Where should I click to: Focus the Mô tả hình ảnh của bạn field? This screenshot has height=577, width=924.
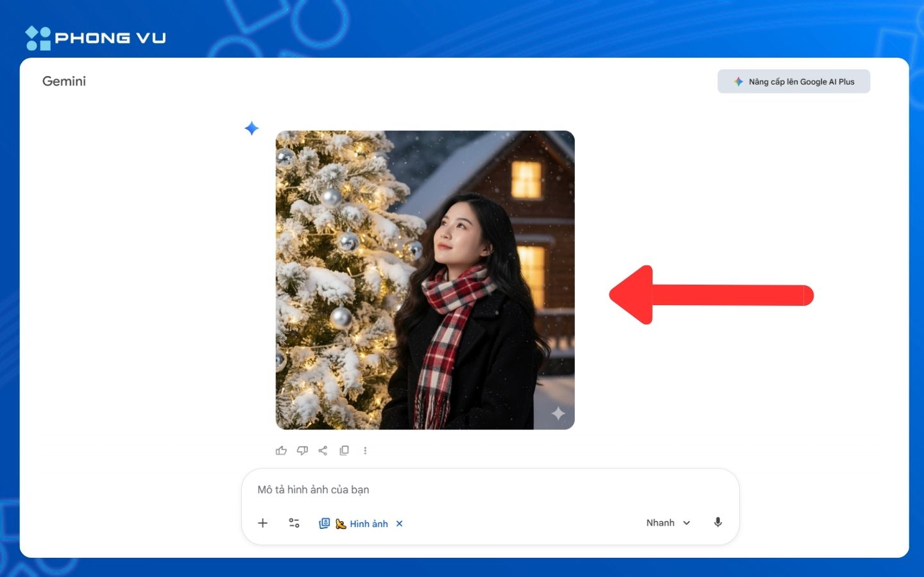click(449, 490)
